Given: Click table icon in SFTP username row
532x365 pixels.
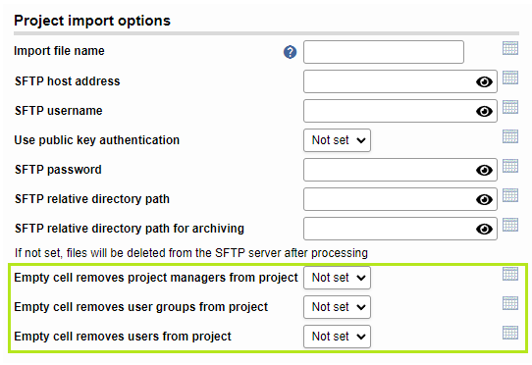Looking at the screenshot, I should coord(510,107).
